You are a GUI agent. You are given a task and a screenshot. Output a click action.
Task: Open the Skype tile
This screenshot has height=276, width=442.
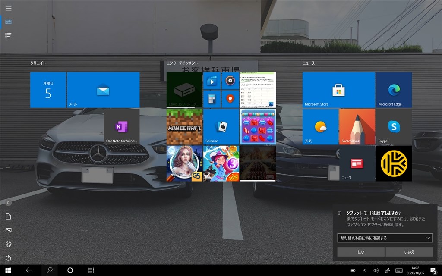pyautogui.click(x=394, y=126)
